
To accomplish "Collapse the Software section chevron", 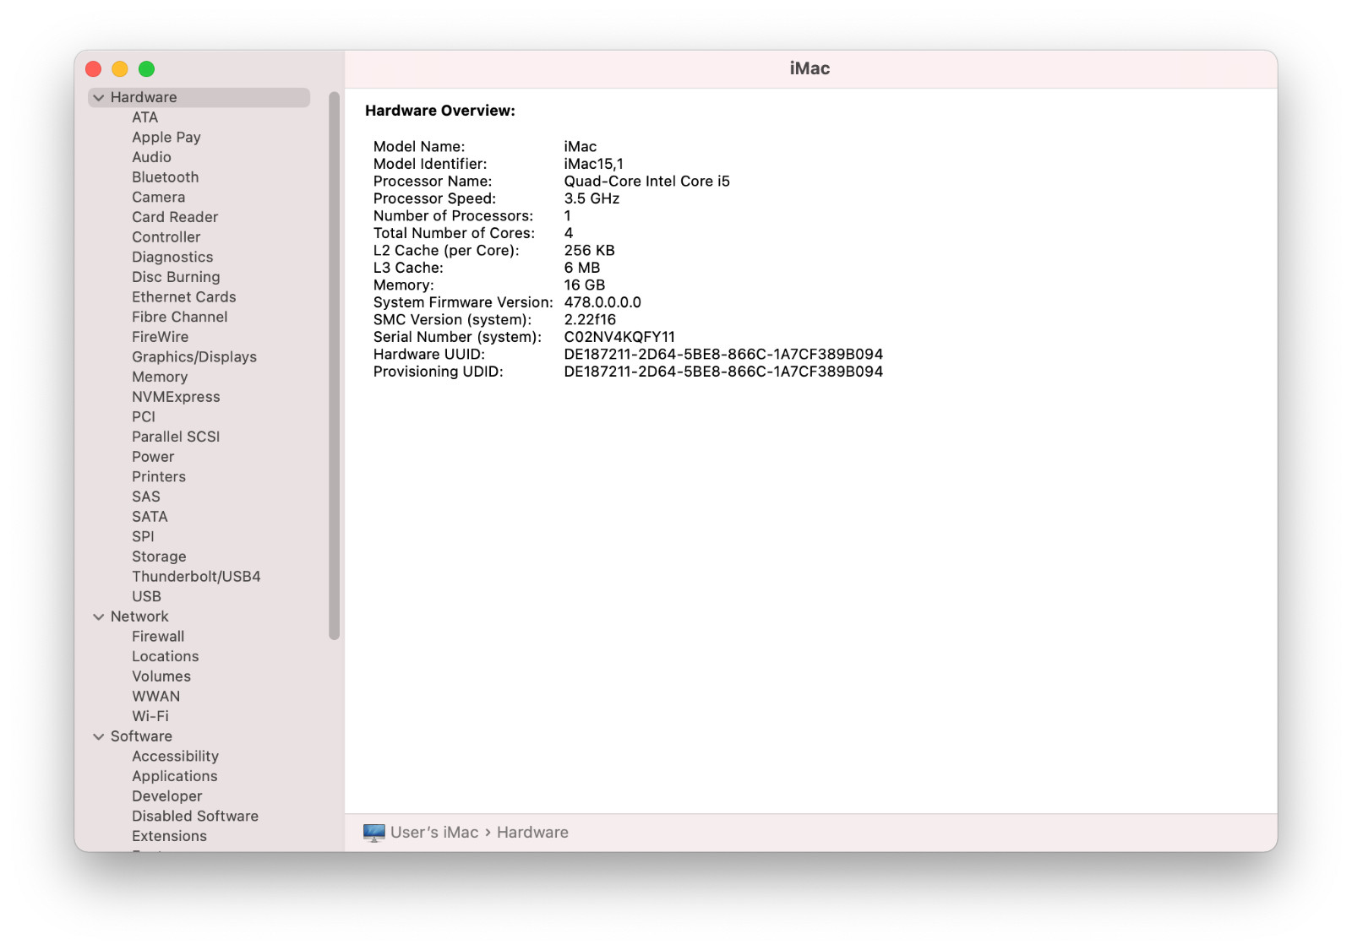I will (x=99, y=737).
